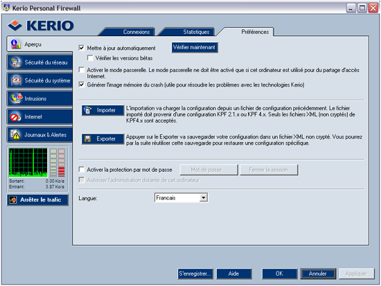Click the Arrêter le trafic button

pos(37,199)
